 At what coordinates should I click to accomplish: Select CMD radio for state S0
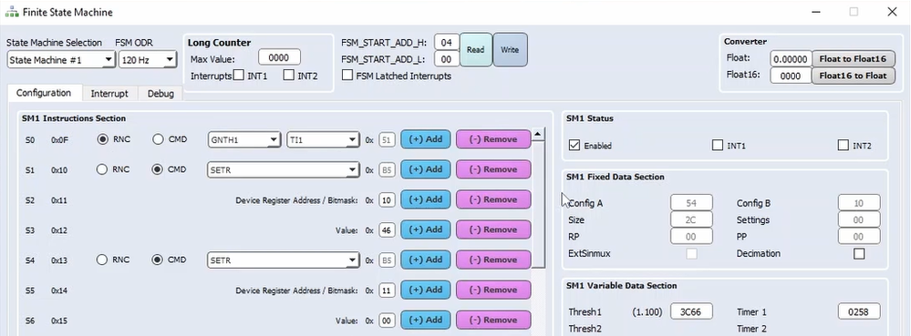(158, 139)
